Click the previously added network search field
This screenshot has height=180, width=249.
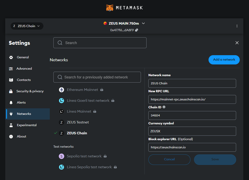coord(97,77)
